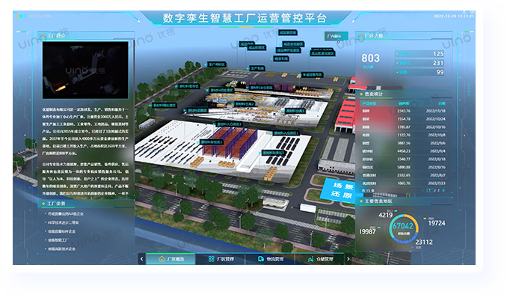Click the 2343.76 sales cell
507x298 pixels.
point(404,111)
